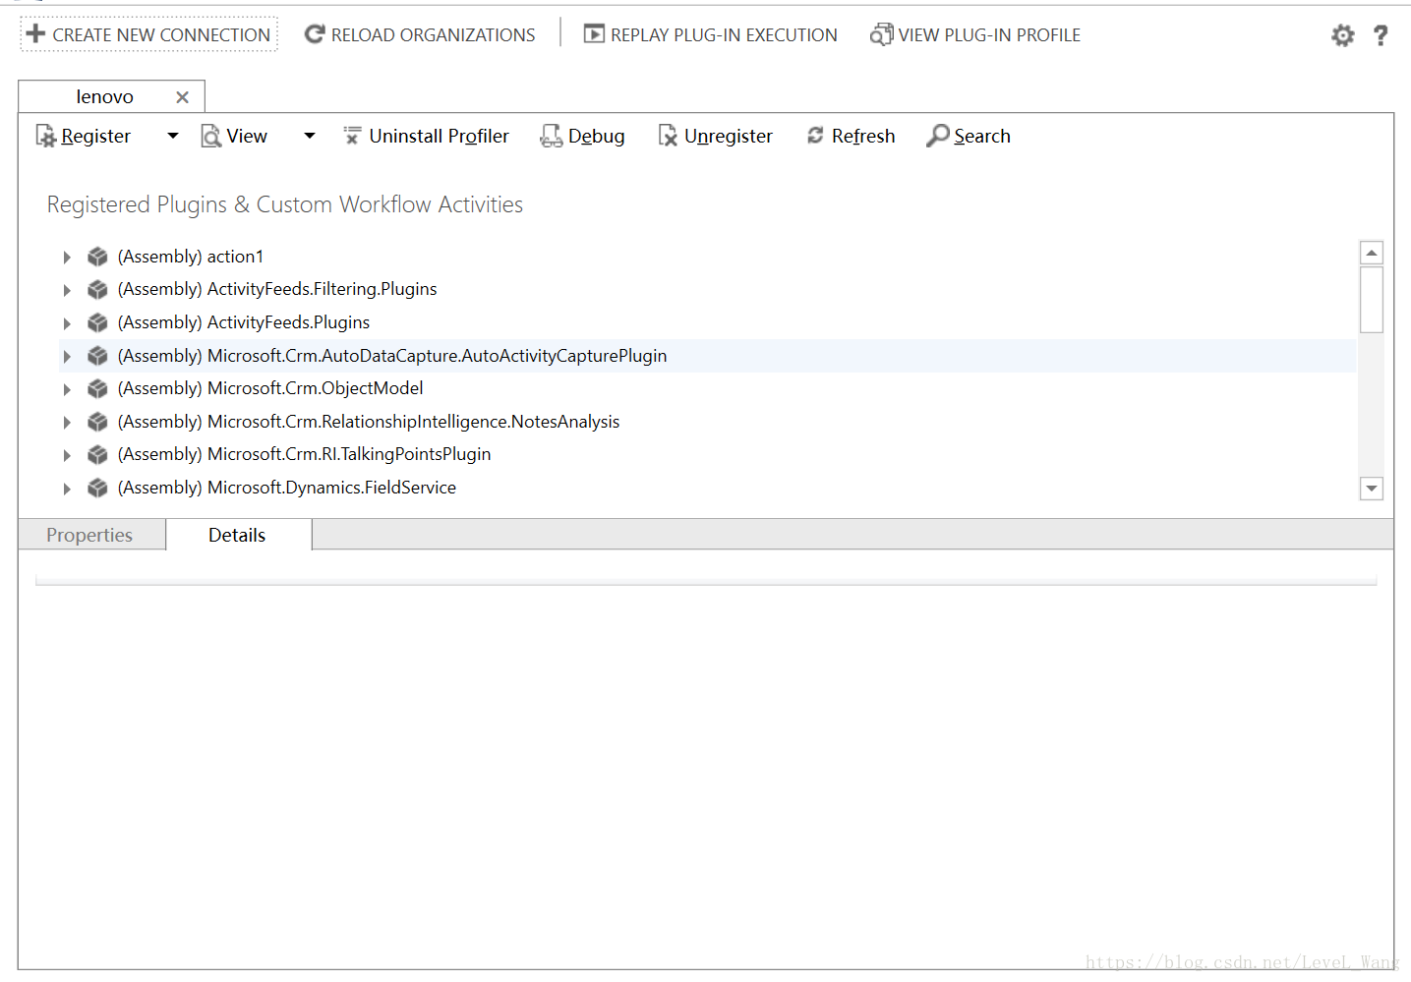
Task: Select the "(Assembly) Microsoft.Crm.RelationshipIntelligence.NotesAnalysis" row text
Action: 369,422
